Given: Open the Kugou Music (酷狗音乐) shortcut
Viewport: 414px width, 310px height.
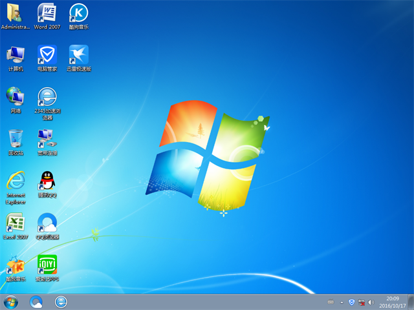Looking at the screenshot, I should coord(78,13).
